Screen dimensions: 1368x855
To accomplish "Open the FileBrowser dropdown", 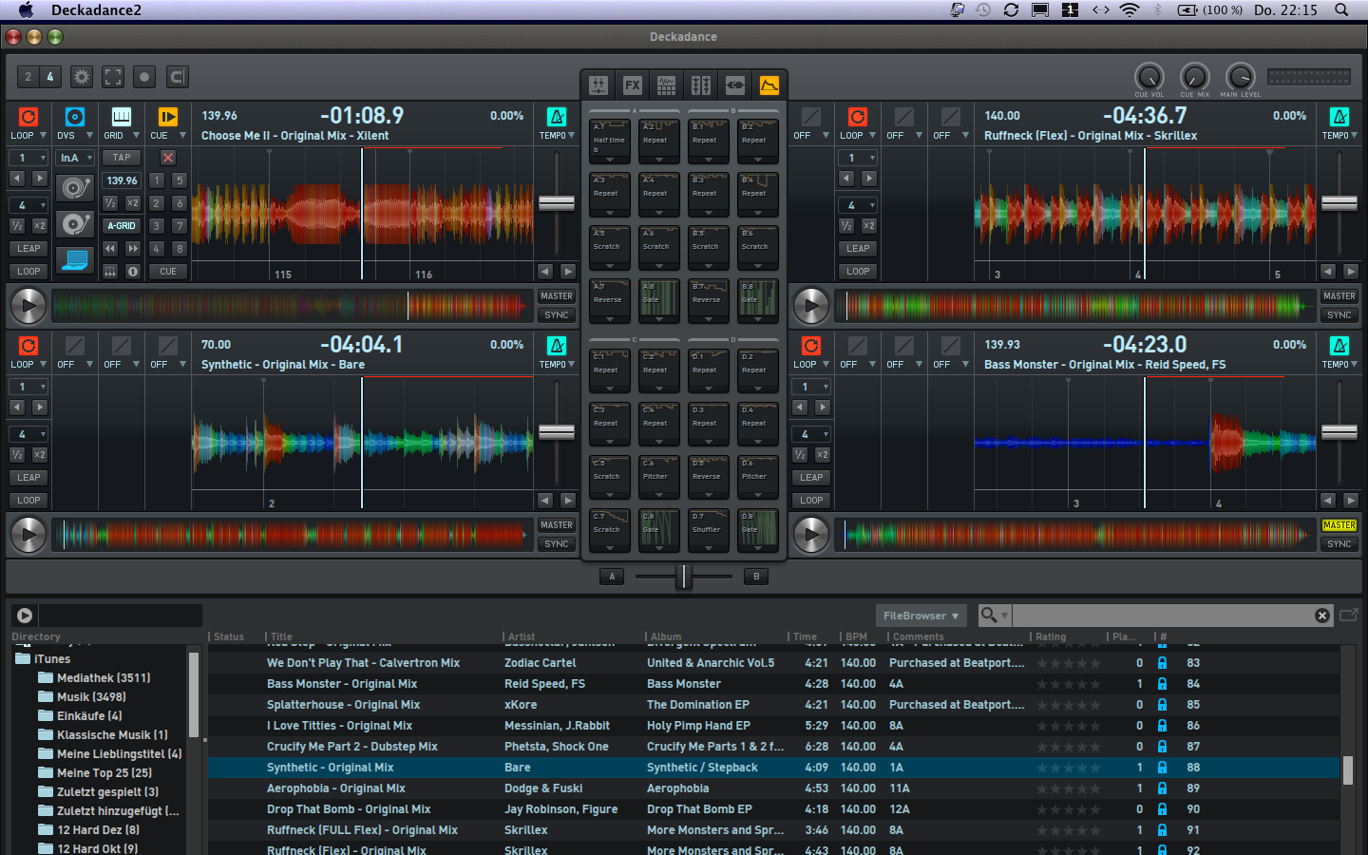I will [x=921, y=616].
